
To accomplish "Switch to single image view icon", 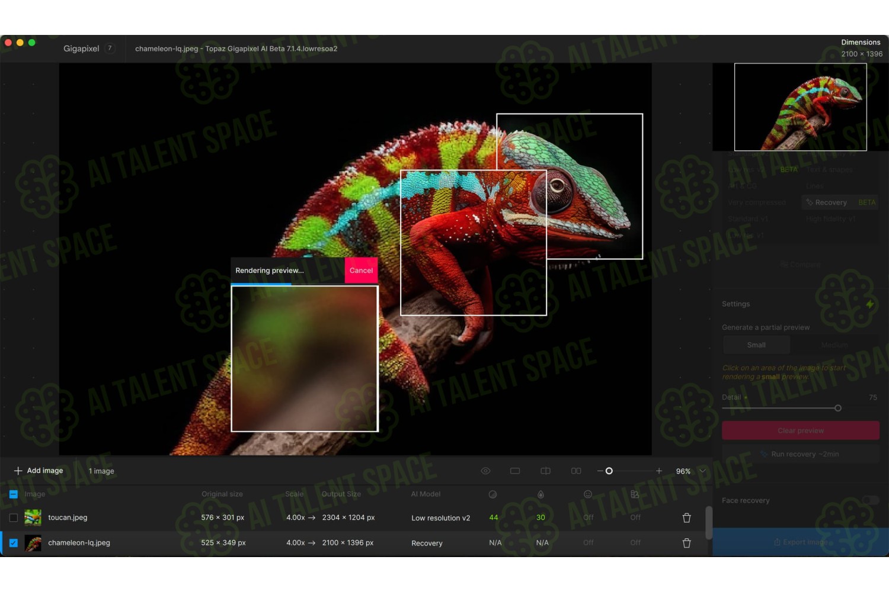I will (x=515, y=471).
